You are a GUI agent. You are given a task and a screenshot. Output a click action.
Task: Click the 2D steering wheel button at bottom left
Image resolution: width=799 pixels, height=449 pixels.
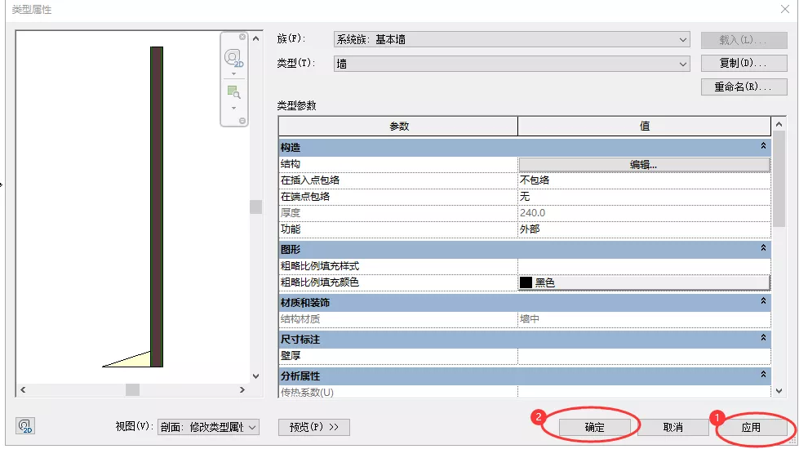[25, 426]
